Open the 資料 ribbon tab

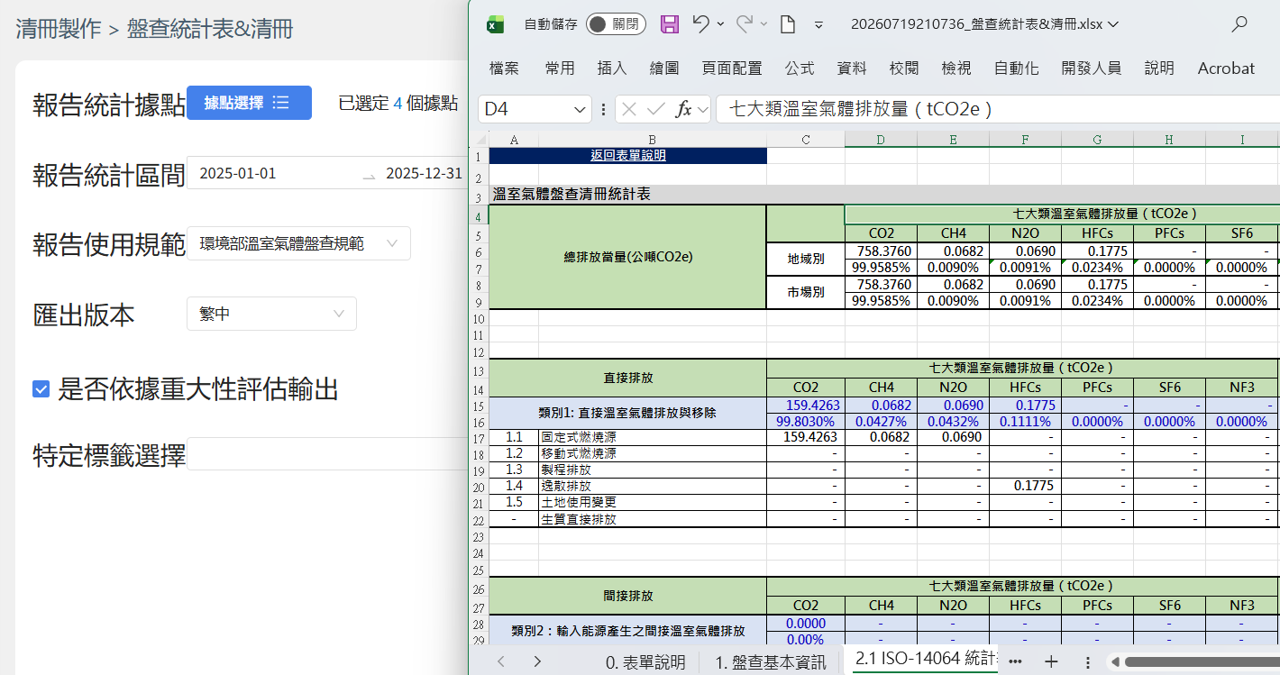point(852,68)
